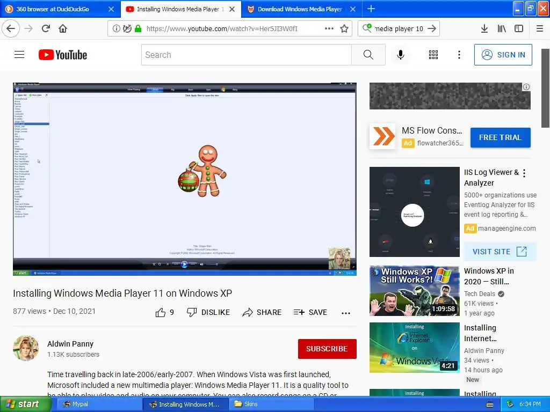Open the Windows Start menu

[x=25, y=404]
